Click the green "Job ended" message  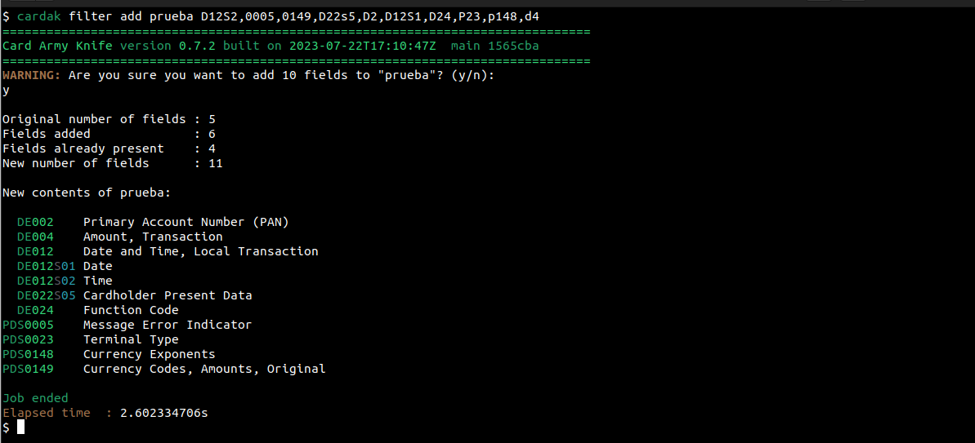35,398
